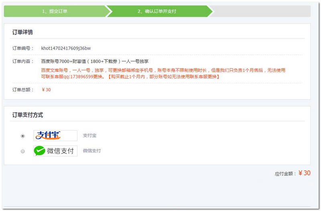321x211 pixels.
Task: Click the 支付宝 text label
Action: pos(89,135)
